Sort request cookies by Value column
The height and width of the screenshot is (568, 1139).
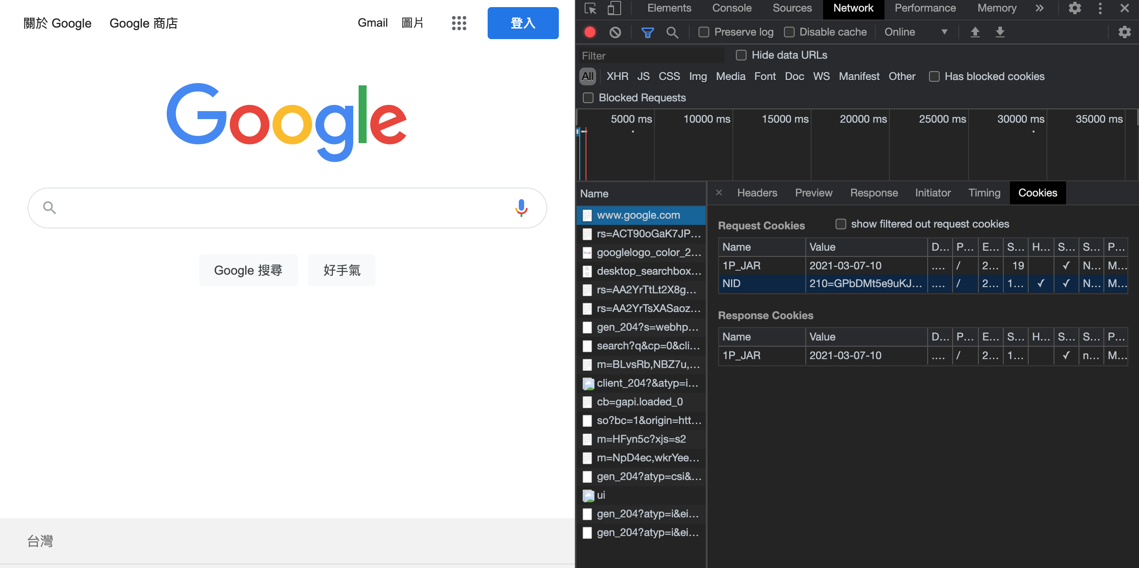click(866, 247)
